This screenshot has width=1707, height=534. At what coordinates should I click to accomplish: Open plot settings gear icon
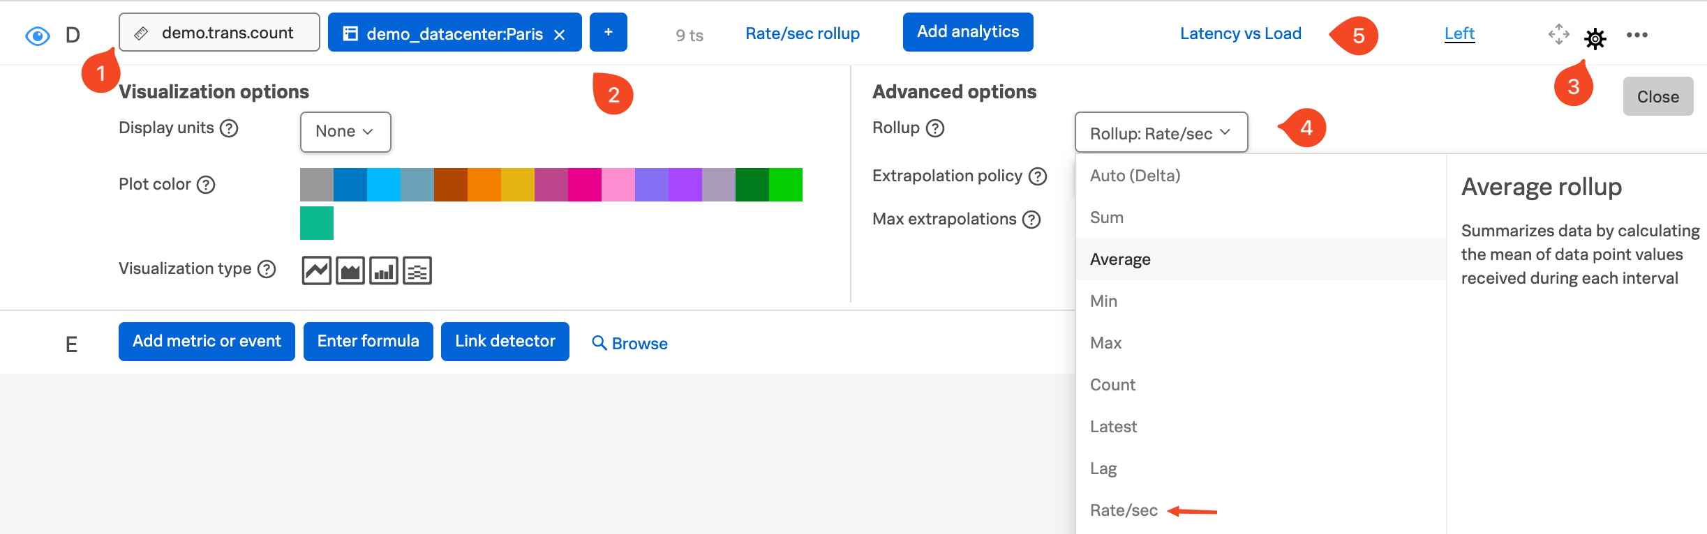tap(1595, 38)
